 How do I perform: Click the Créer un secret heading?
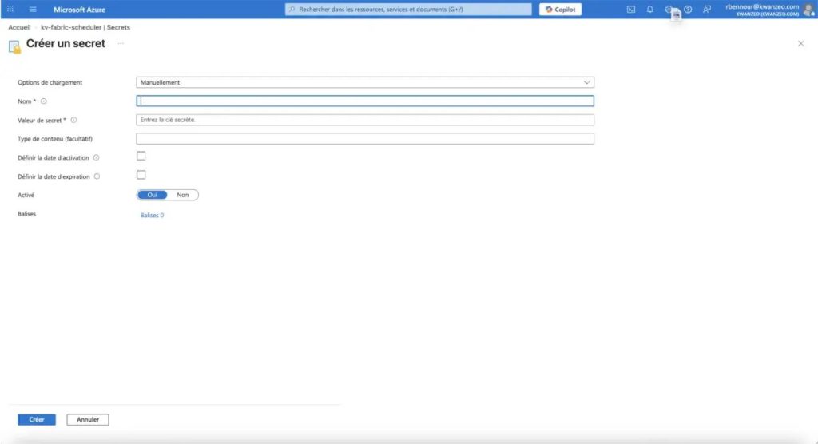tap(66, 43)
